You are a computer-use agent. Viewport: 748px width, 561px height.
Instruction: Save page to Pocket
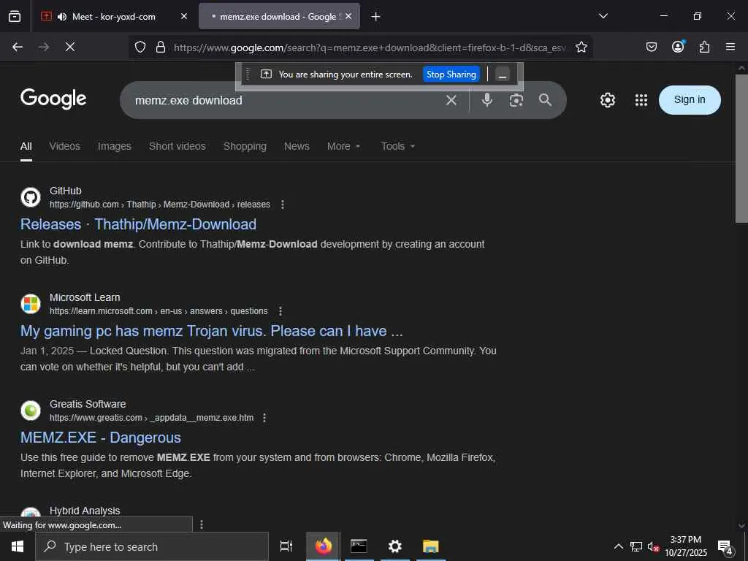coord(652,47)
